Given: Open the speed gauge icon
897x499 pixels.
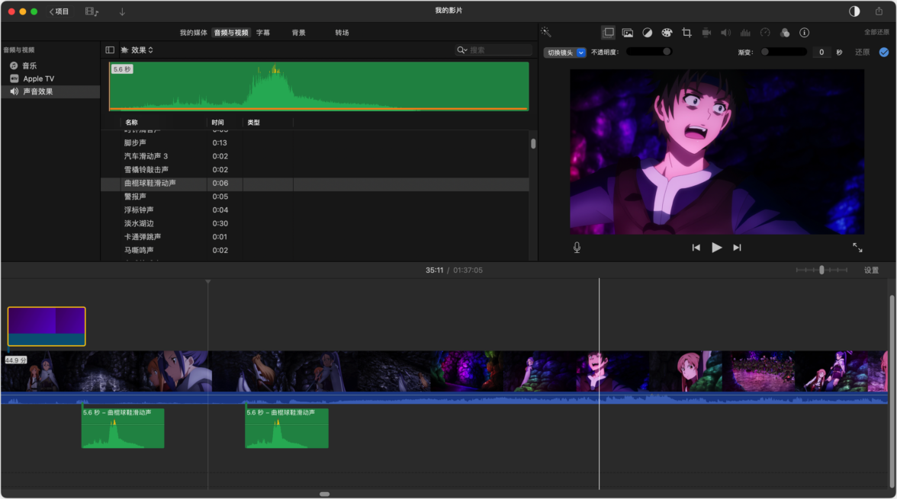Looking at the screenshot, I should point(765,33).
